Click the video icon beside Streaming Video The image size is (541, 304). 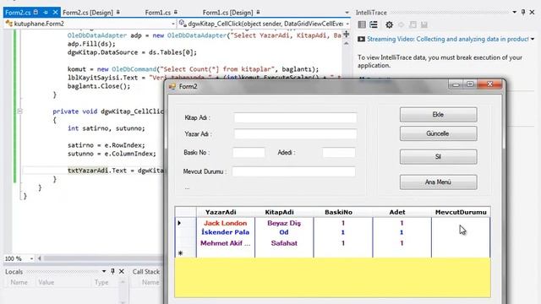pyautogui.click(x=361, y=39)
